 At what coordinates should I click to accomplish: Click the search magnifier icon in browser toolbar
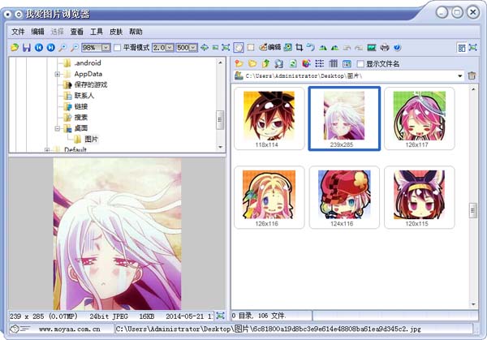[x=279, y=63]
